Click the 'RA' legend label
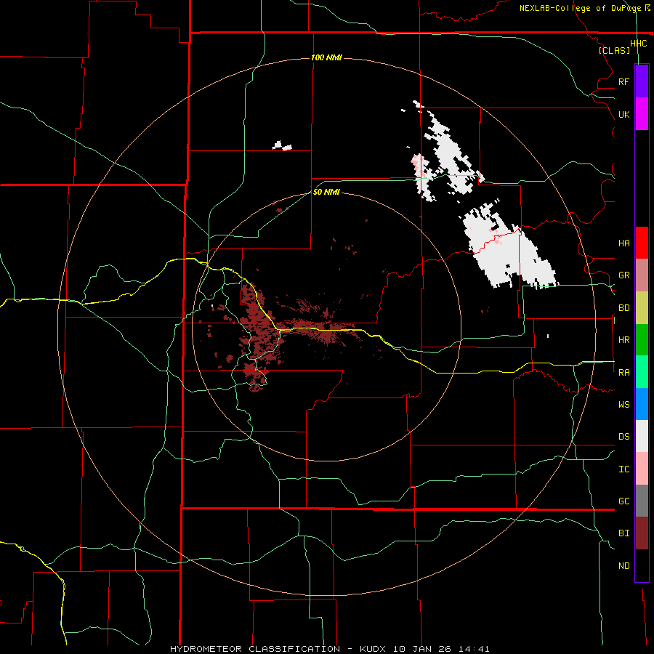This screenshot has width=654, height=654. [623, 373]
